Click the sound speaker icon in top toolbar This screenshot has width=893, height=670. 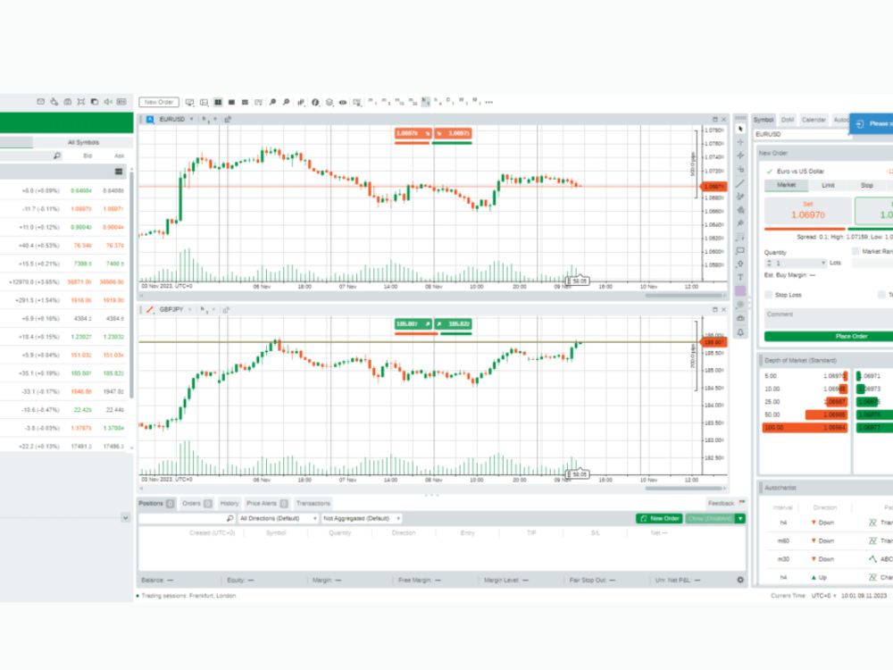(x=108, y=102)
